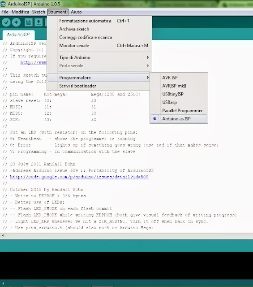Click the 'Use pins_arduino.h' comment line
This screenshot has height=287, width=253.
click(78, 228)
